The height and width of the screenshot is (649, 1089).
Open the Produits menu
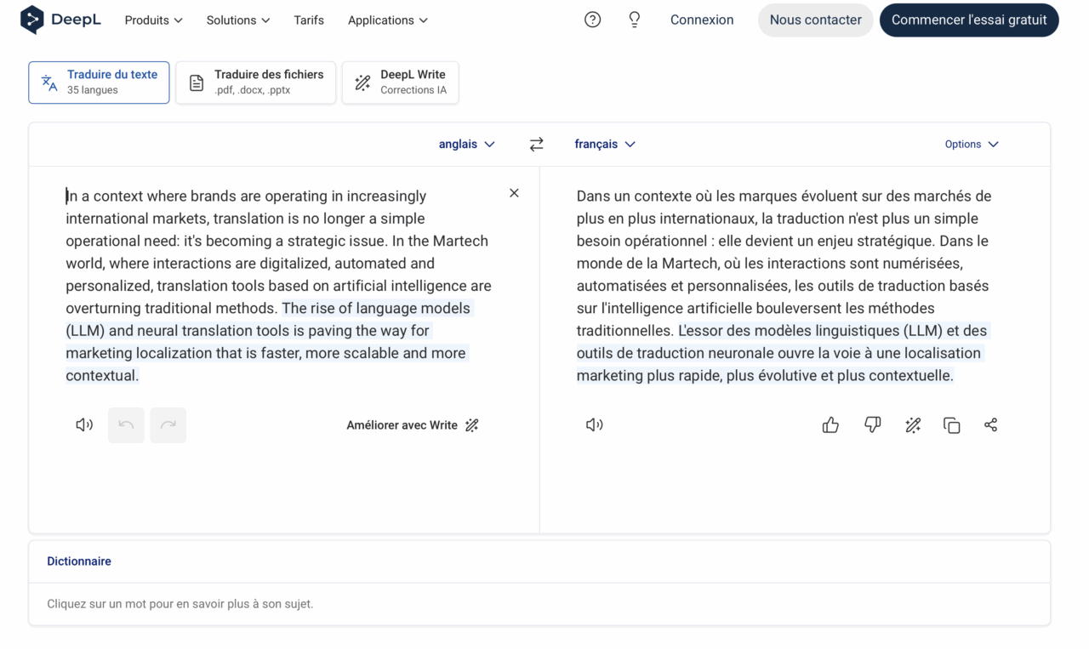(x=153, y=20)
